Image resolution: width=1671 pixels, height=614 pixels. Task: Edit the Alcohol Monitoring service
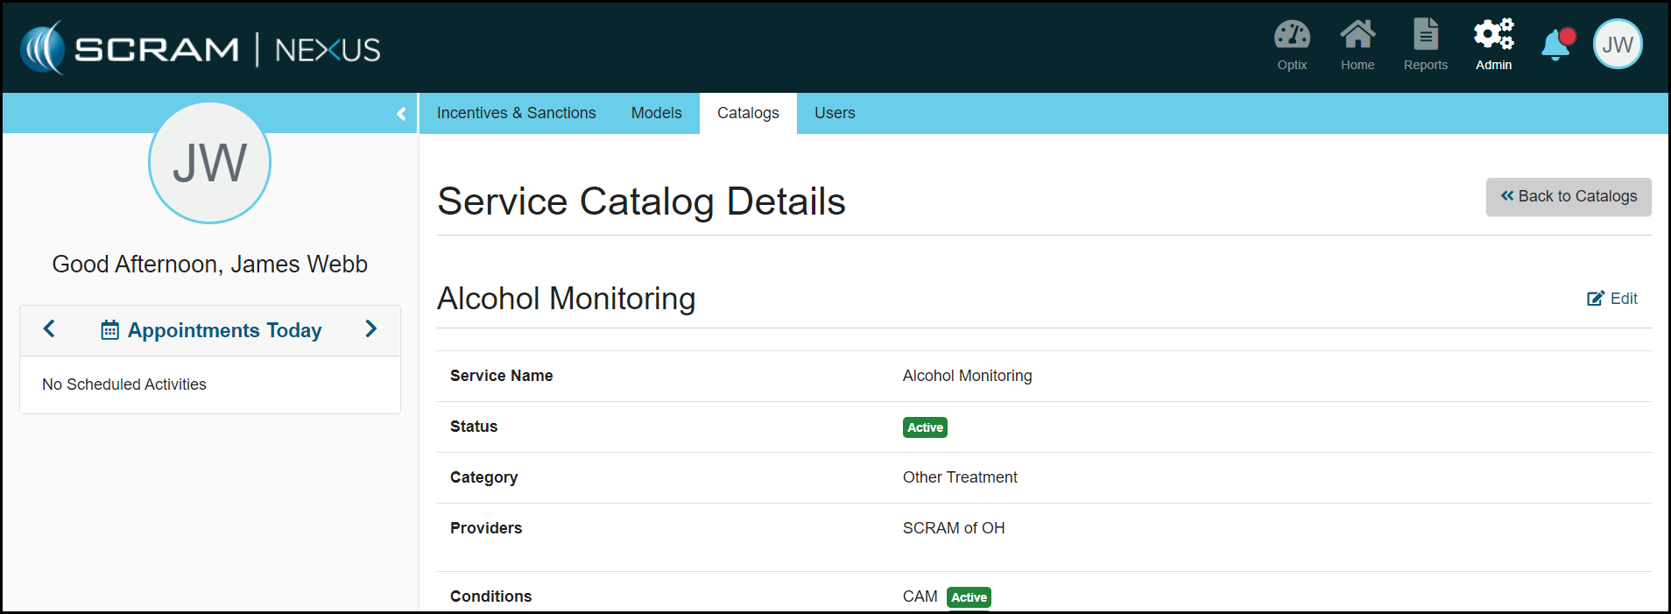(1612, 299)
